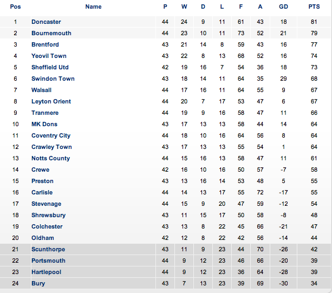
Task: Open the Doncaster team link
Action: (x=46, y=22)
